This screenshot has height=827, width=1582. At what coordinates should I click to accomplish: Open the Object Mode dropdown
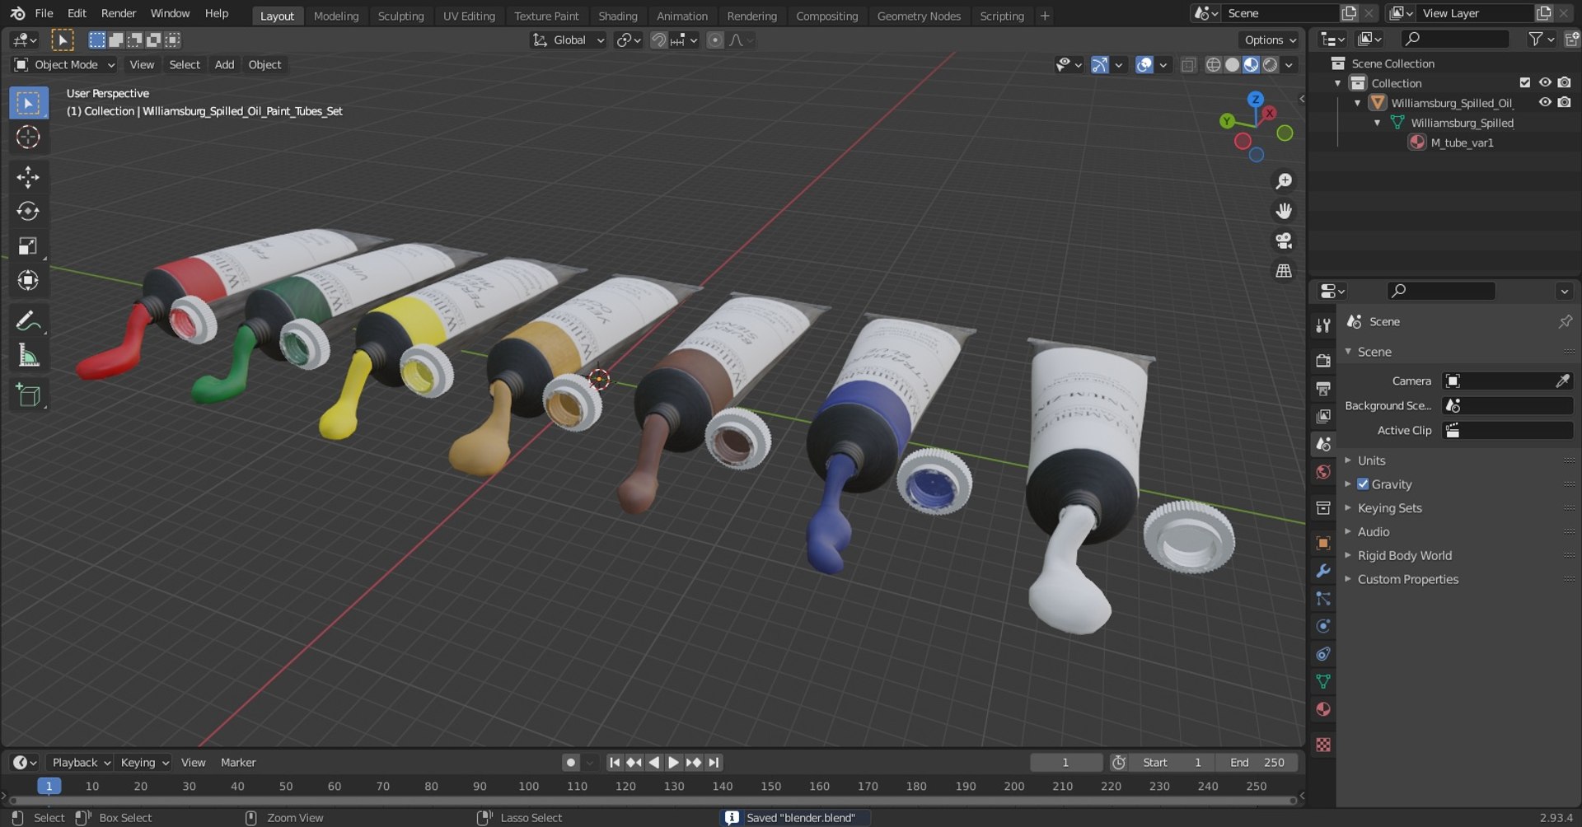(65, 64)
